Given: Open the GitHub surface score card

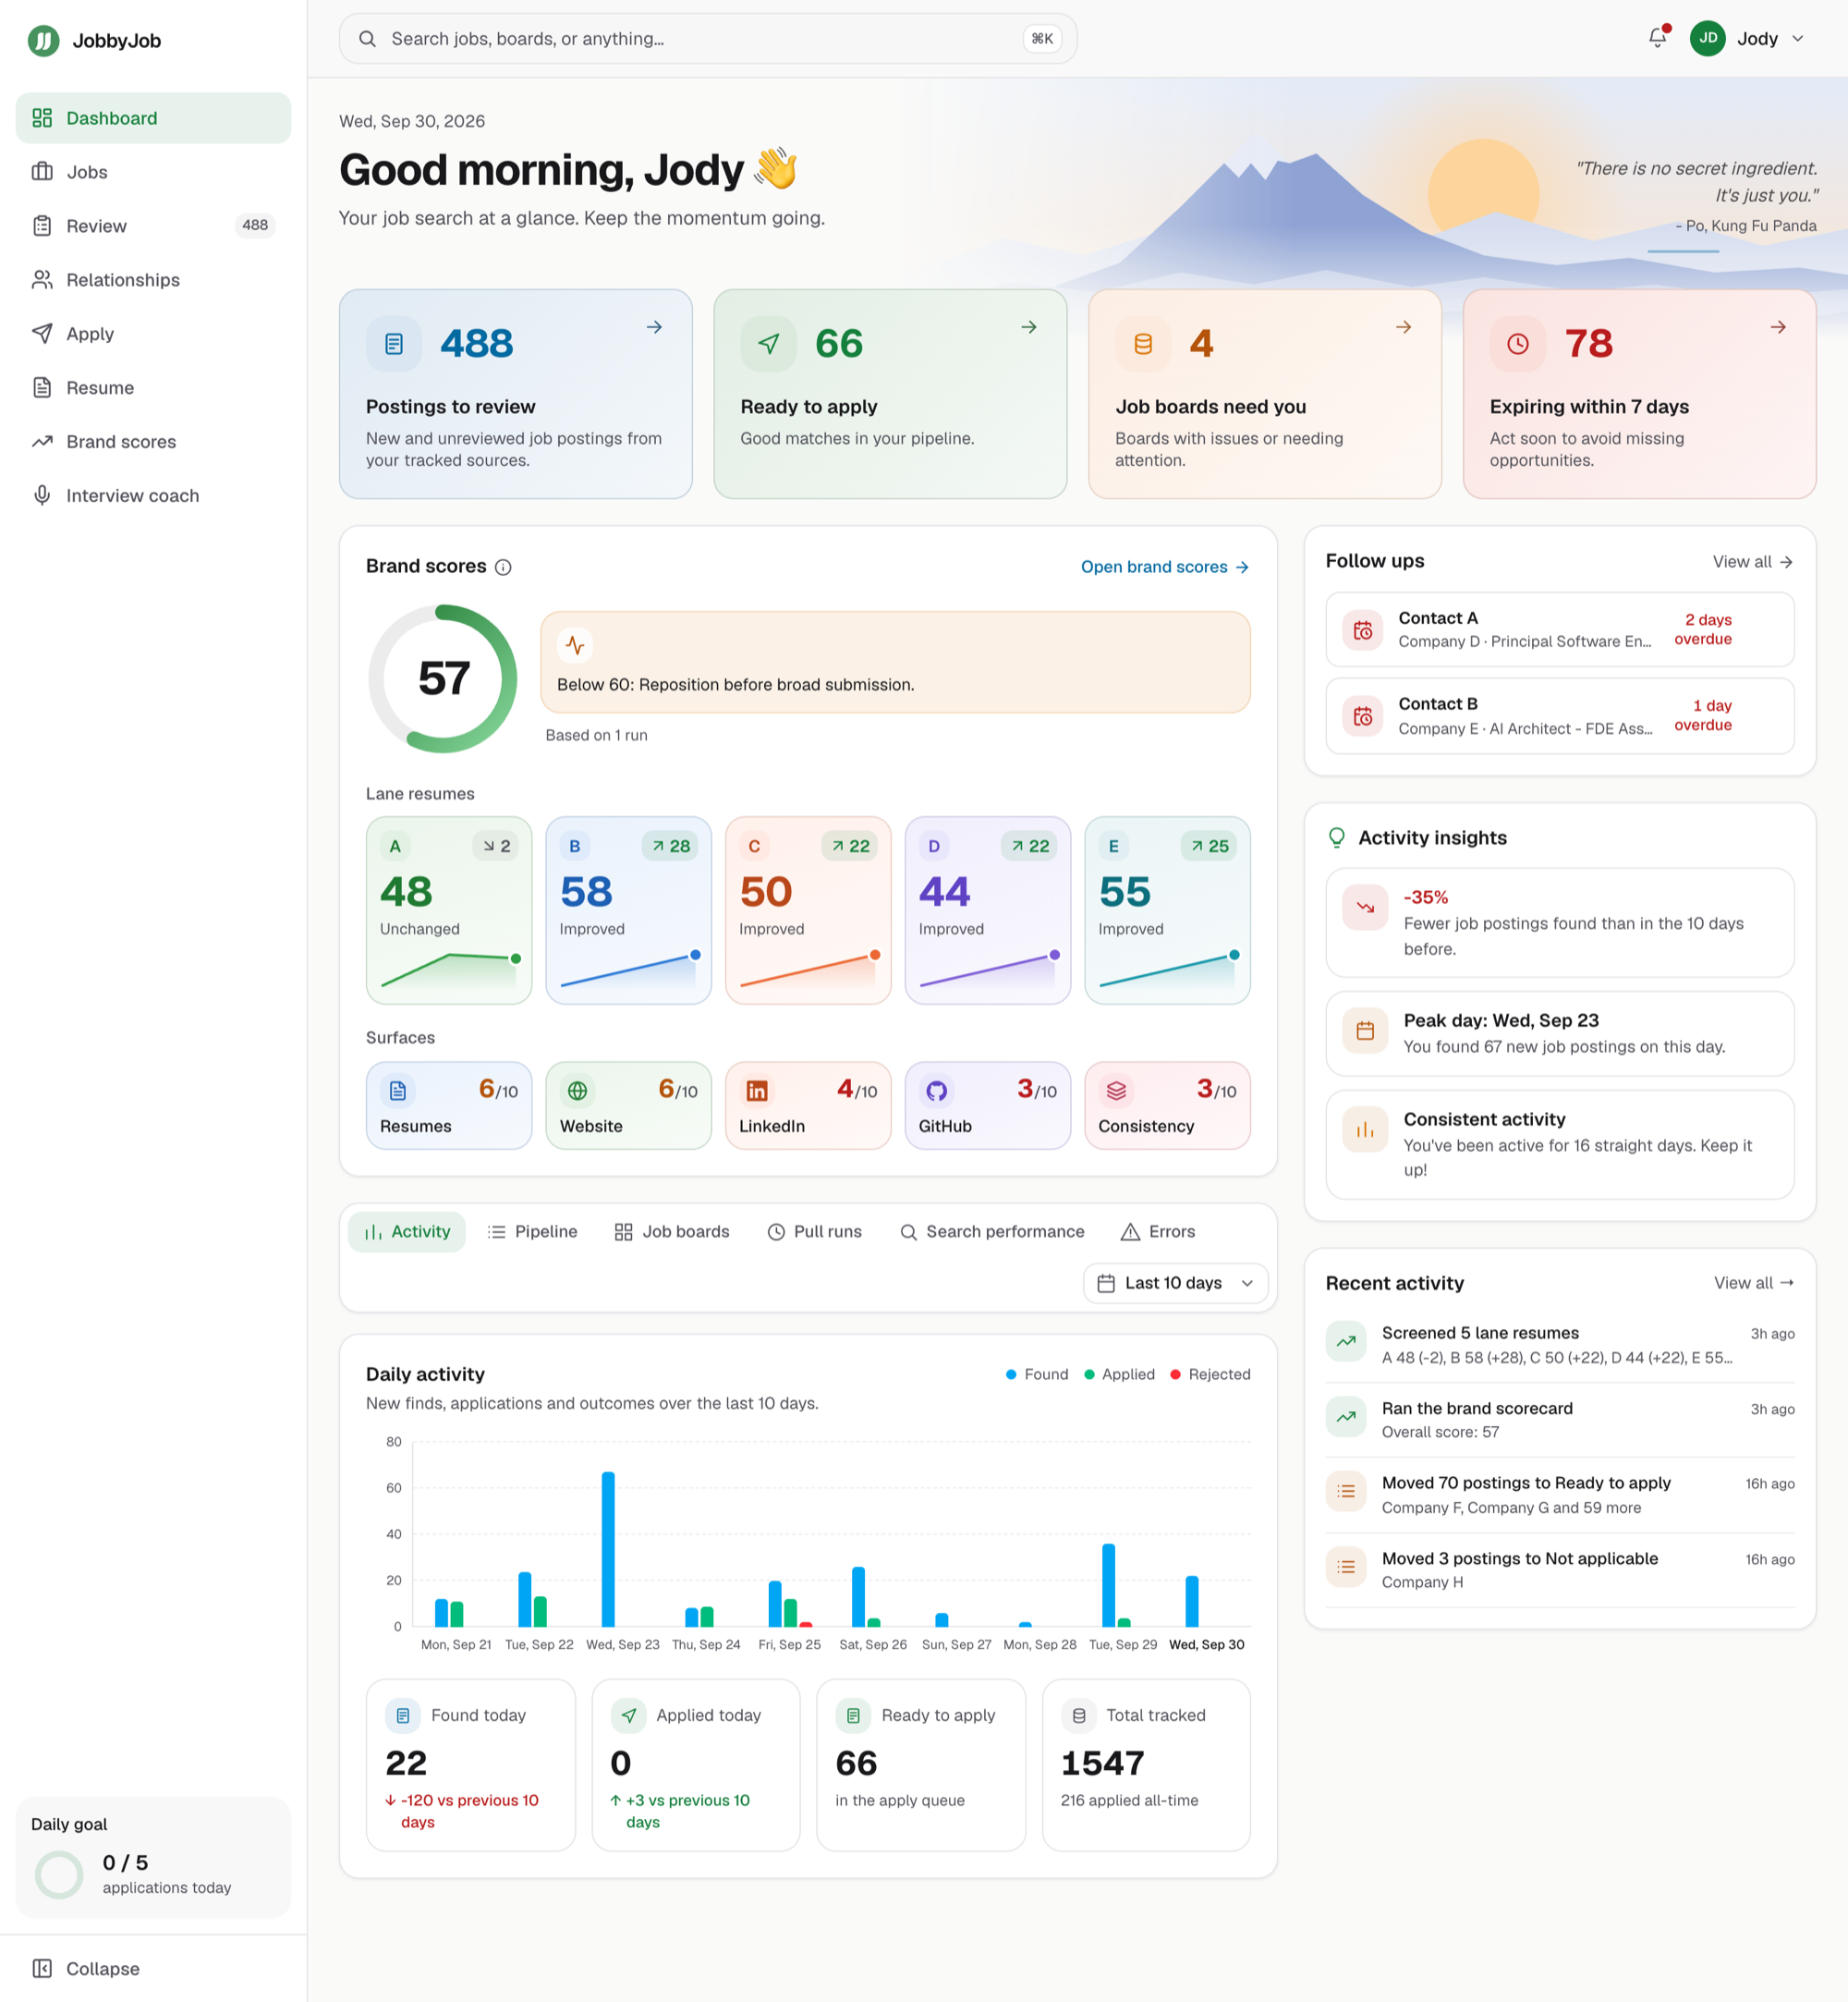Looking at the screenshot, I should 987,1105.
